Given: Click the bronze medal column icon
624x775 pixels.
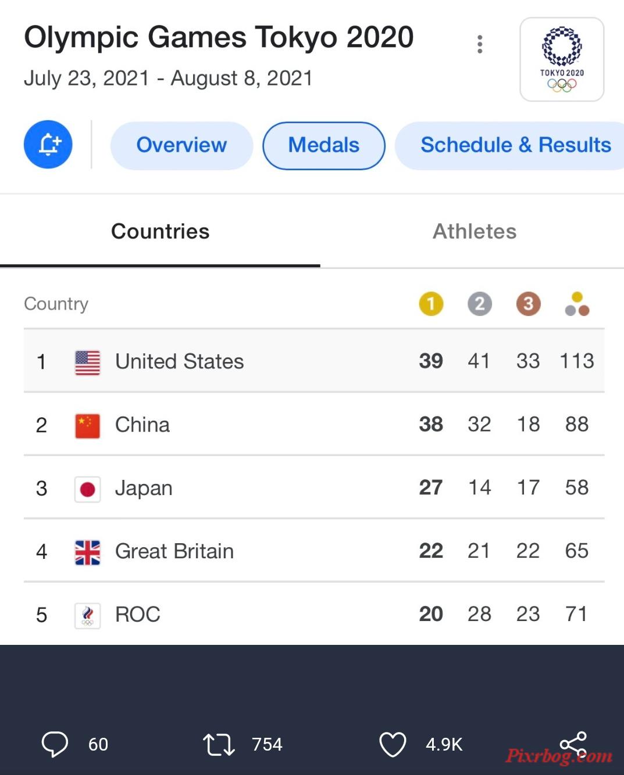Looking at the screenshot, I should 529,304.
